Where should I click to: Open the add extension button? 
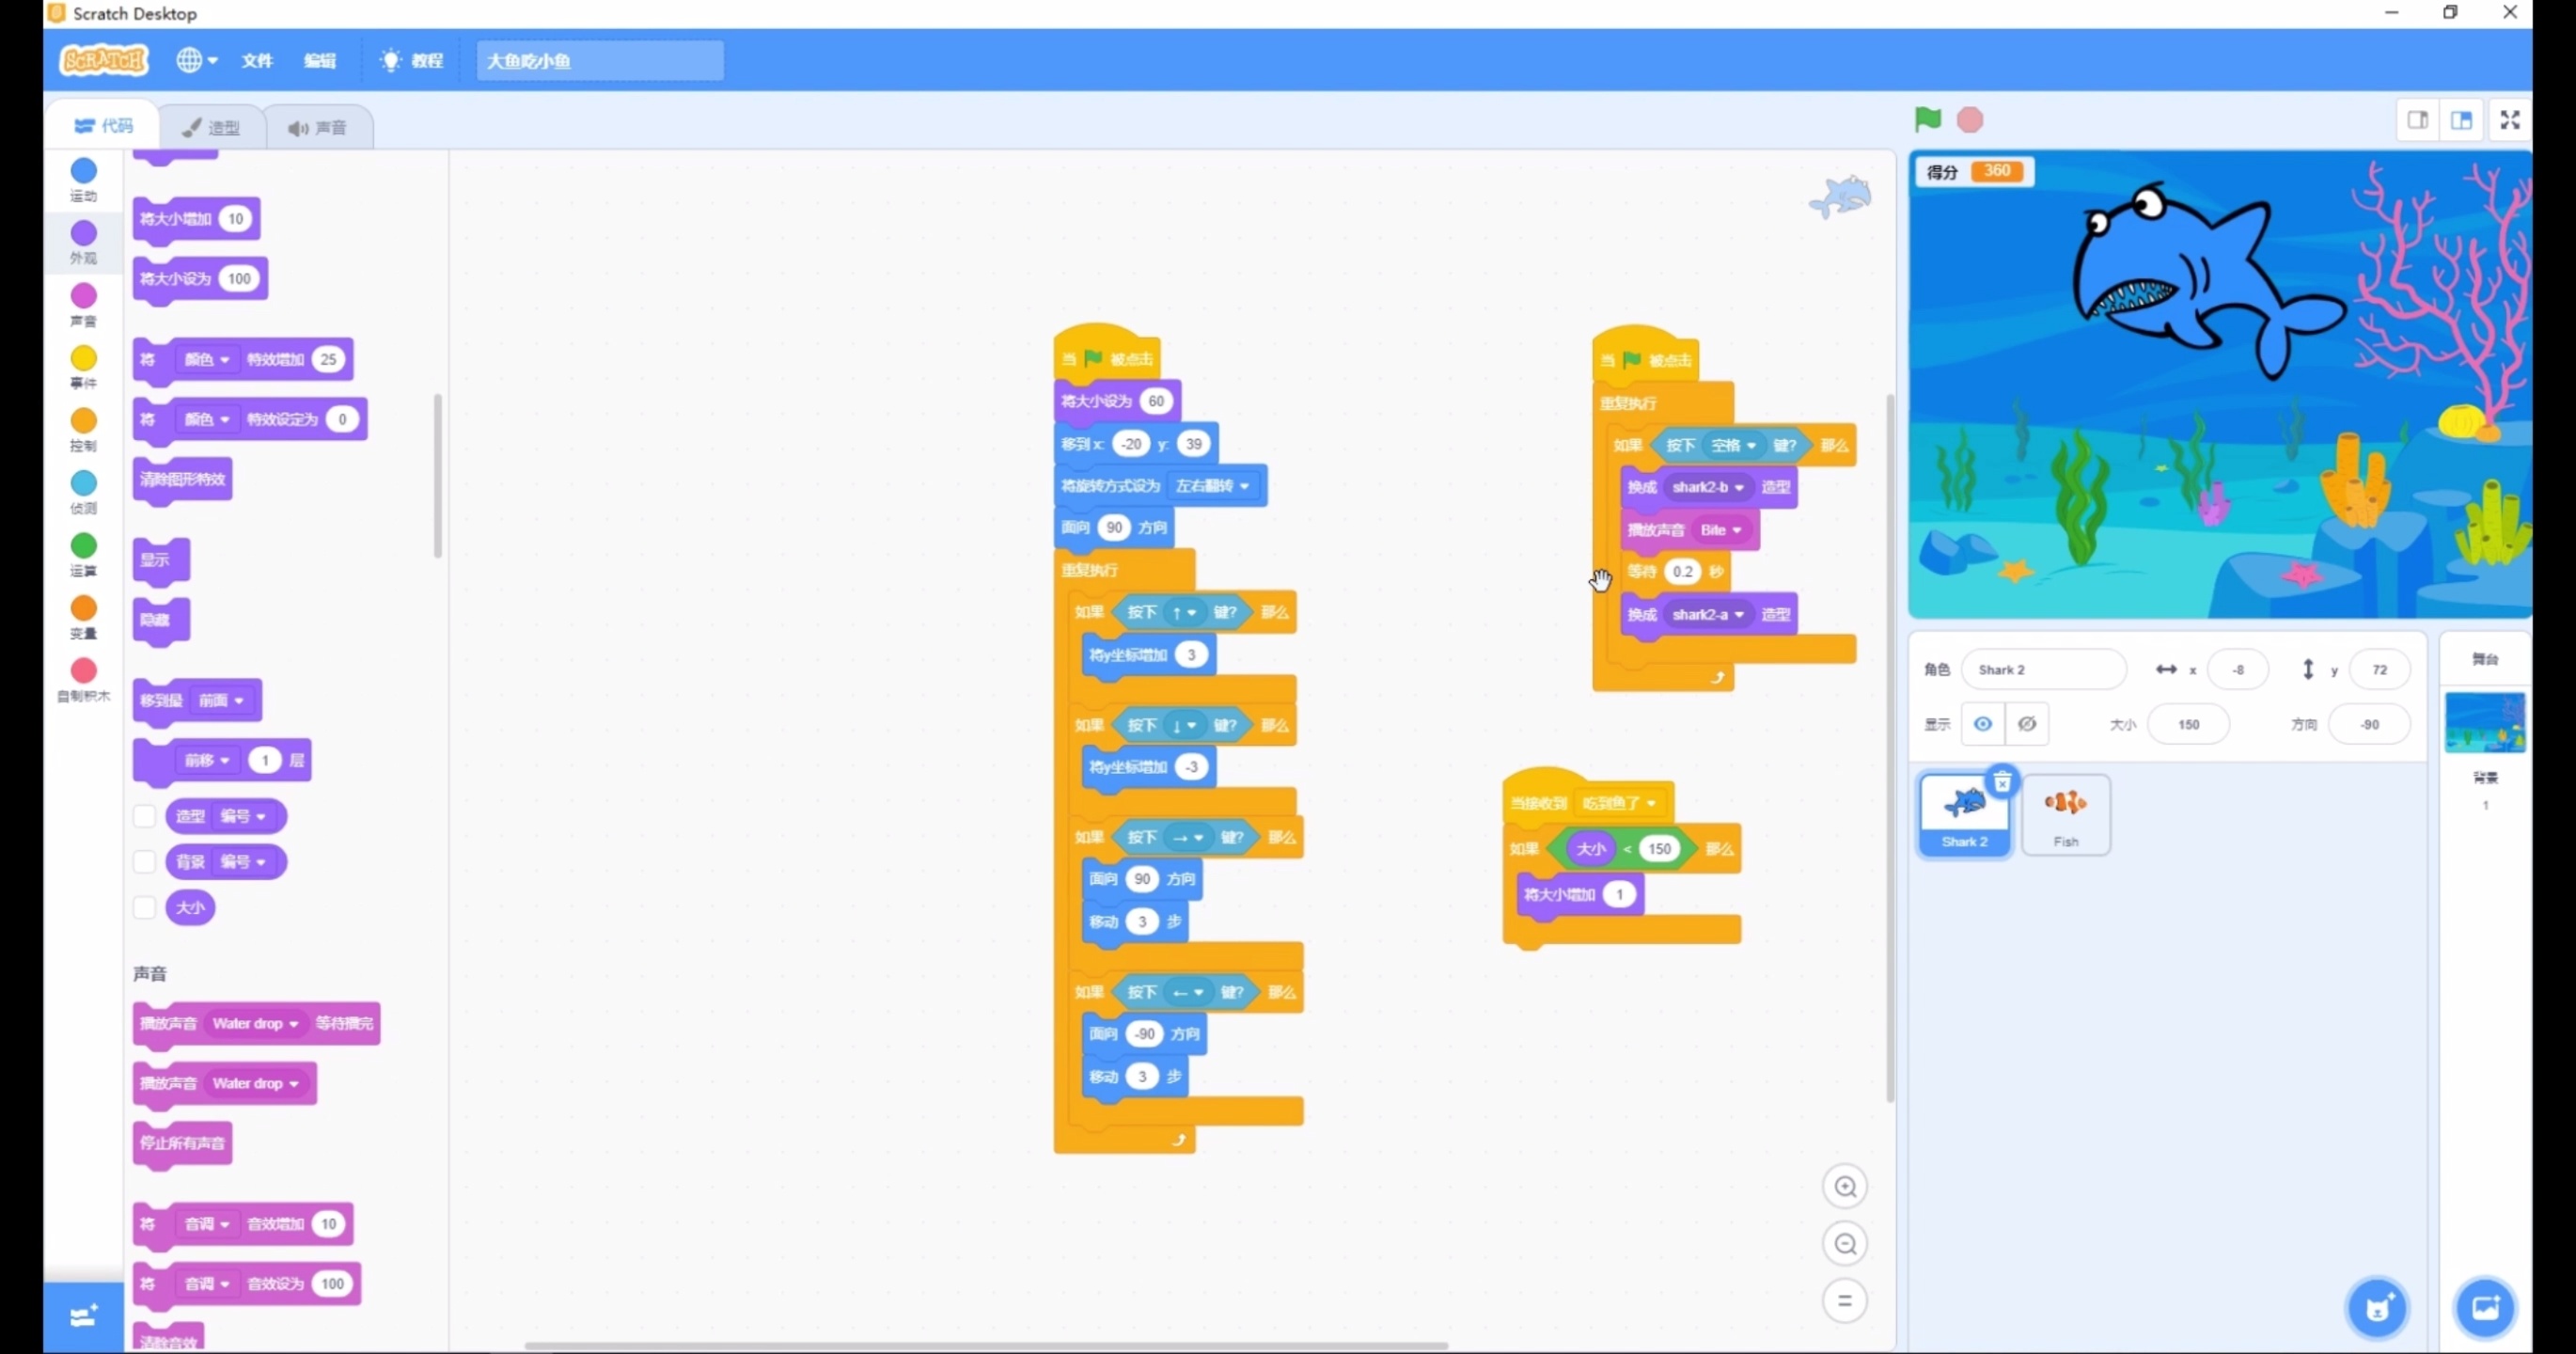point(83,1316)
